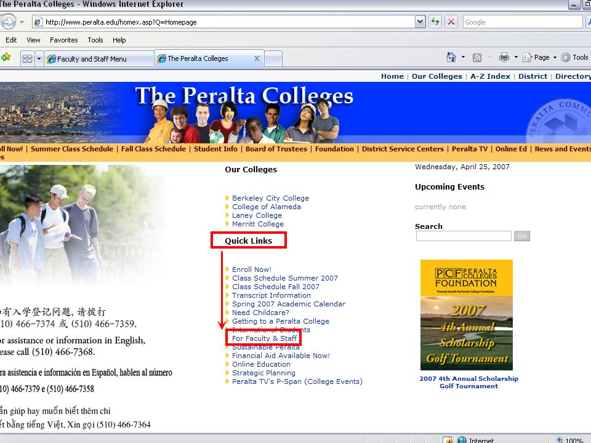Open 2007 4th Annual Scholarship Golf Tournament link
The width and height of the screenshot is (591, 443).
pyautogui.click(x=469, y=382)
